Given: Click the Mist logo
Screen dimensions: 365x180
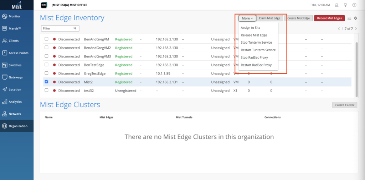Looking at the screenshot, I should pyautogui.click(x=17, y=5).
